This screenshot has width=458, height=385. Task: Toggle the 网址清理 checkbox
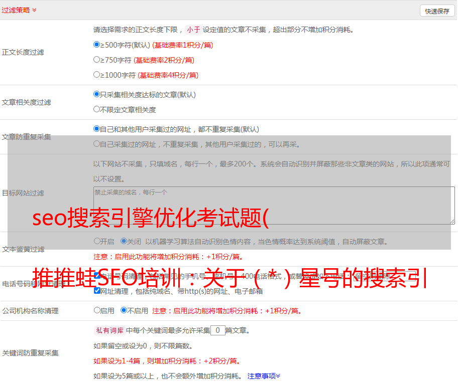click(97, 290)
